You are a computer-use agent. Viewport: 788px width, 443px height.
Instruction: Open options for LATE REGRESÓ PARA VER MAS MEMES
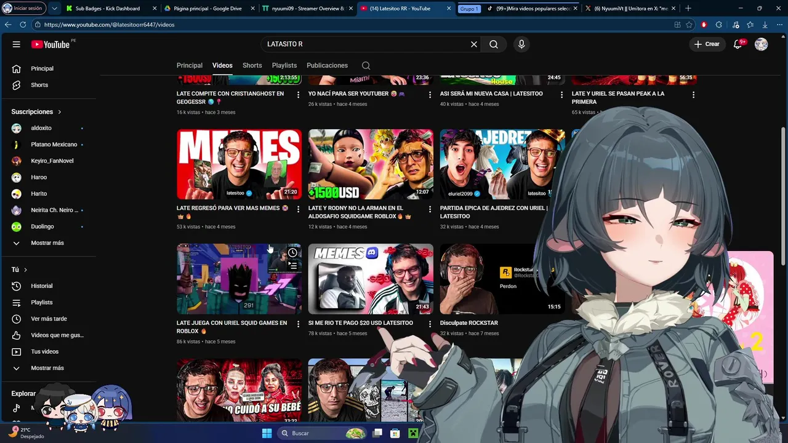(x=299, y=209)
